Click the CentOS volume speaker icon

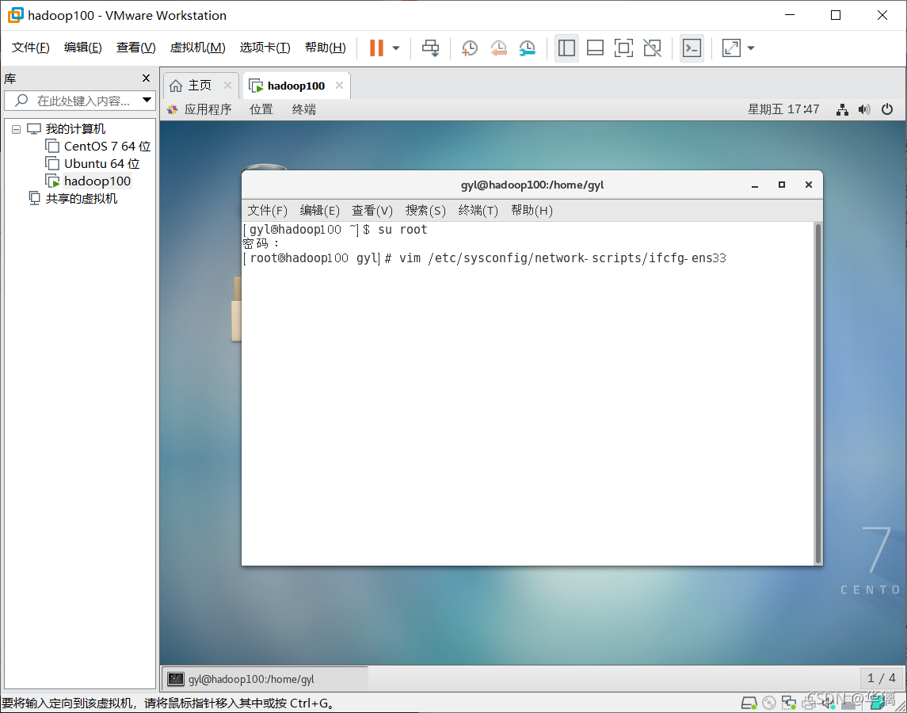(x=864, y=109)
